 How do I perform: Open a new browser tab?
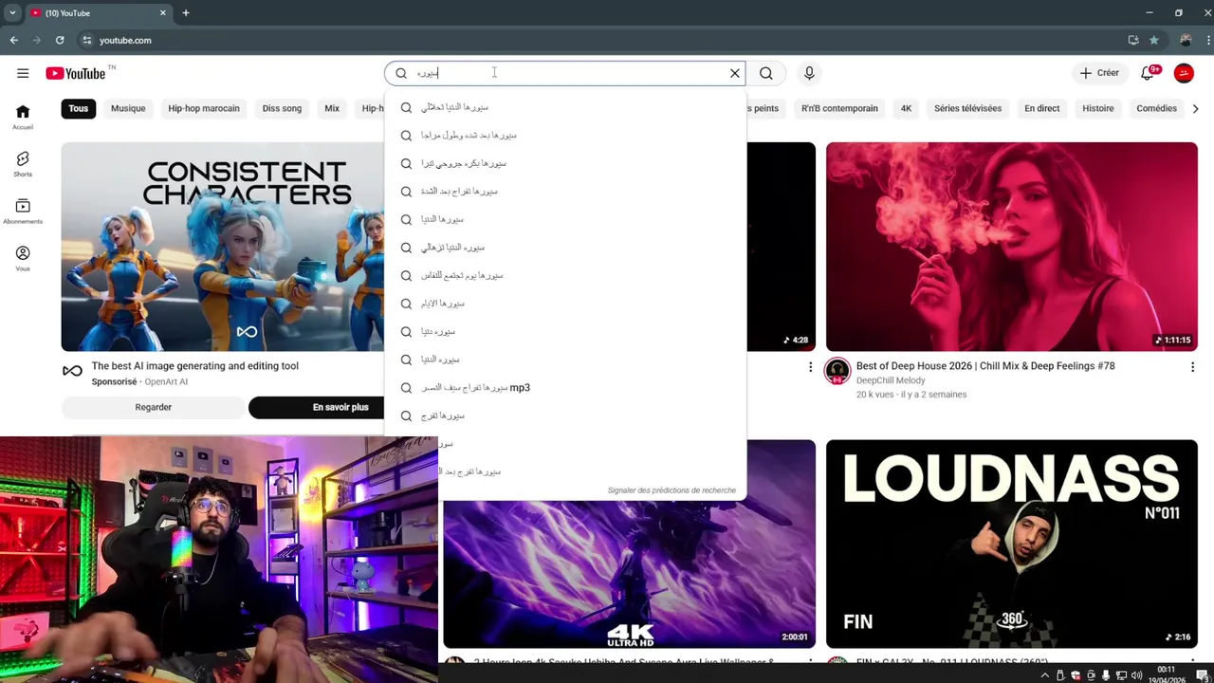pyautogui.click(x=186, y=13)
